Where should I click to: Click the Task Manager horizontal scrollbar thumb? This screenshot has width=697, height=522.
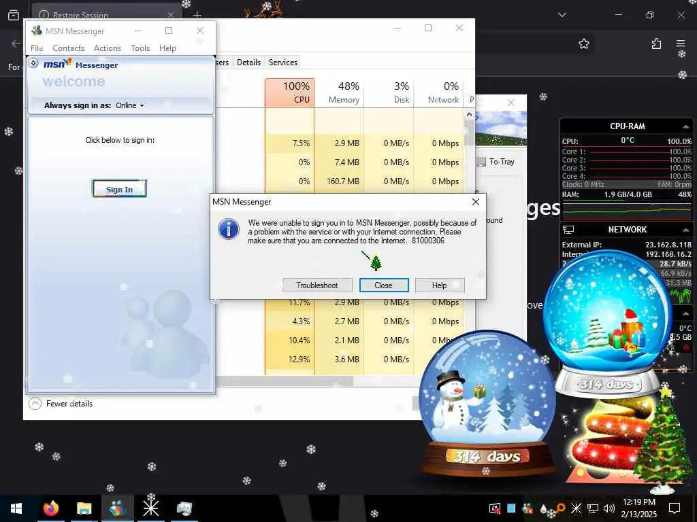(285, 381)
